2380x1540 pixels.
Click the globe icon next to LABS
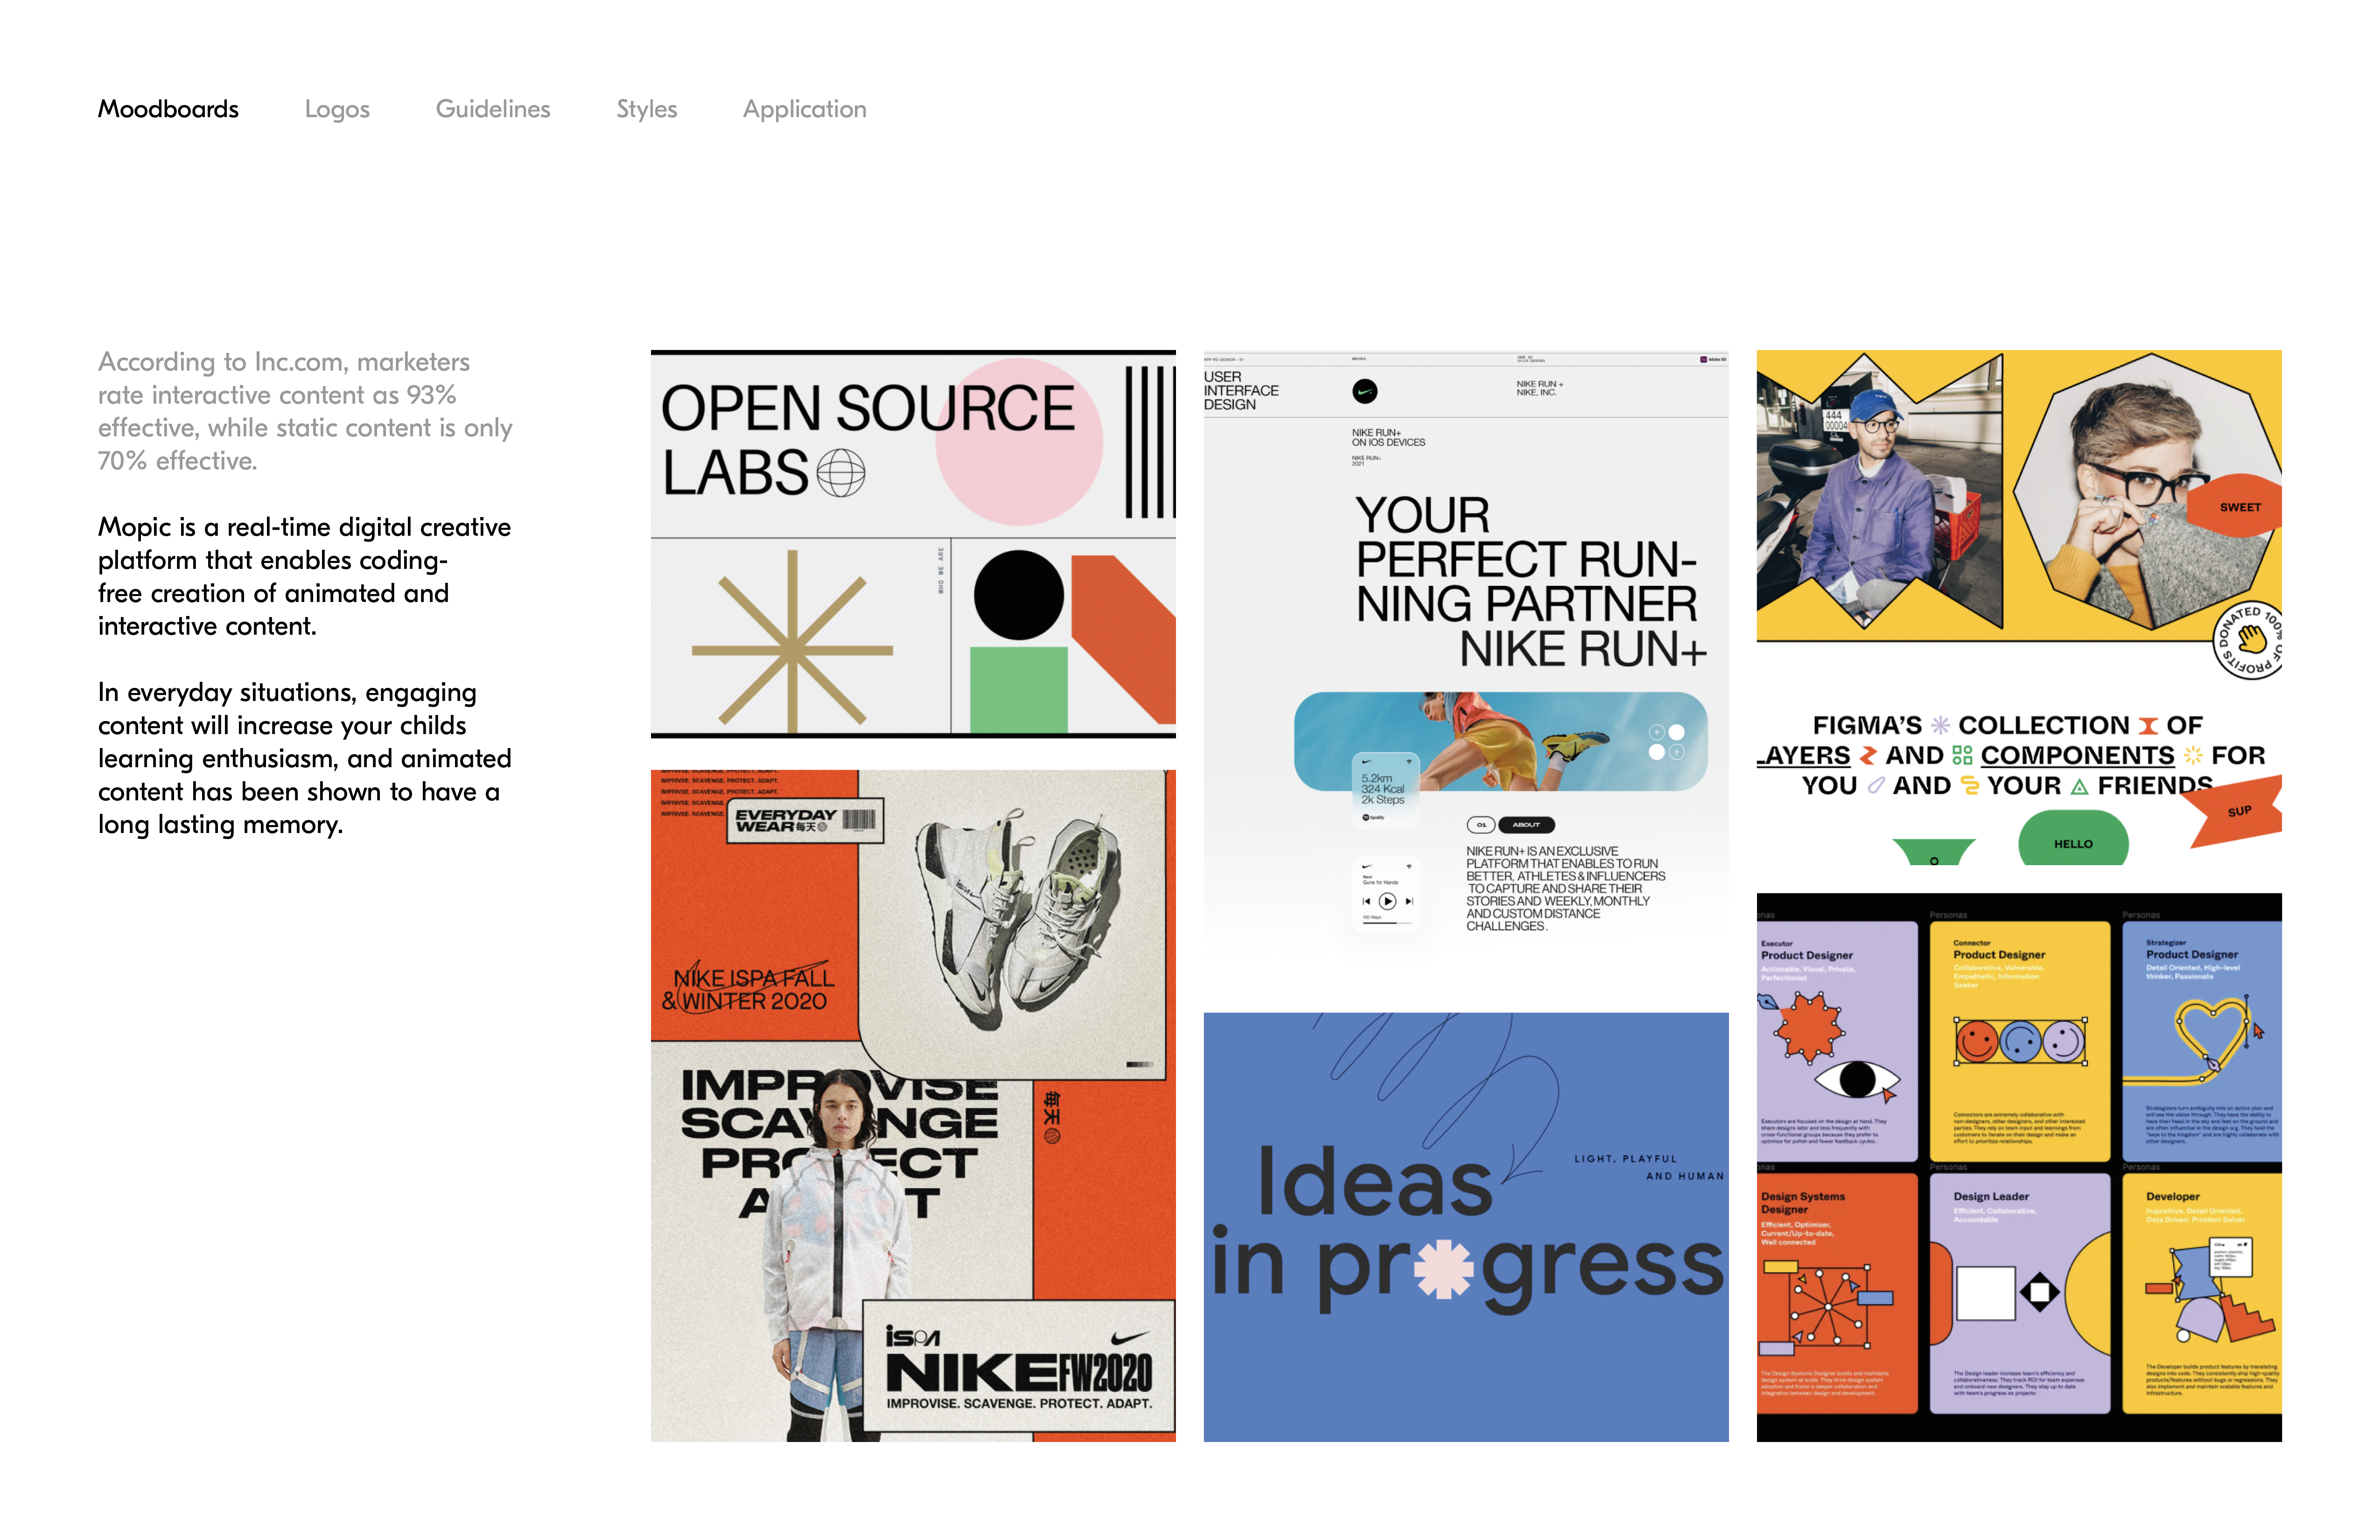click(x=841, y=473)
